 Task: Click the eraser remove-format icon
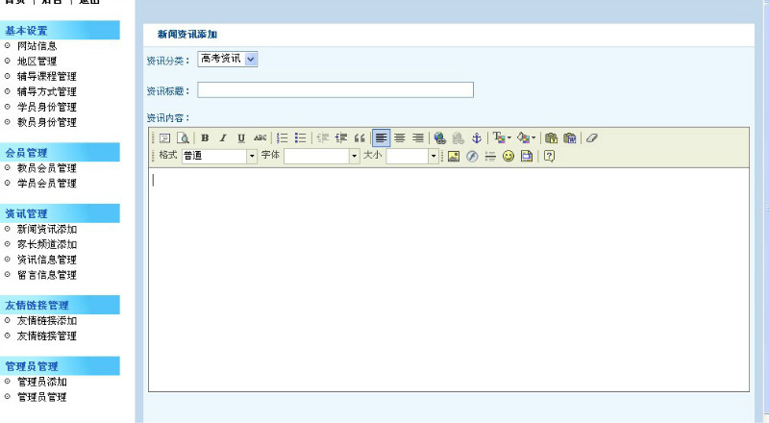592,138
